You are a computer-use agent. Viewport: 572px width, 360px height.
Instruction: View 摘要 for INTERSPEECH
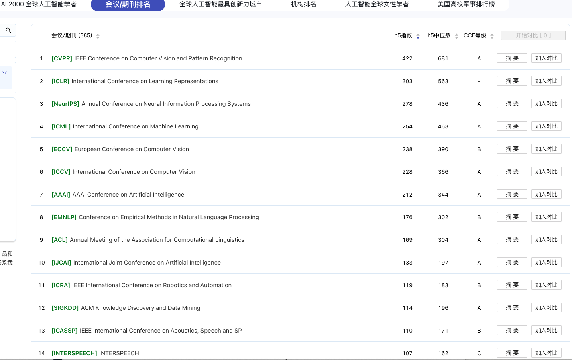[512, 353]
